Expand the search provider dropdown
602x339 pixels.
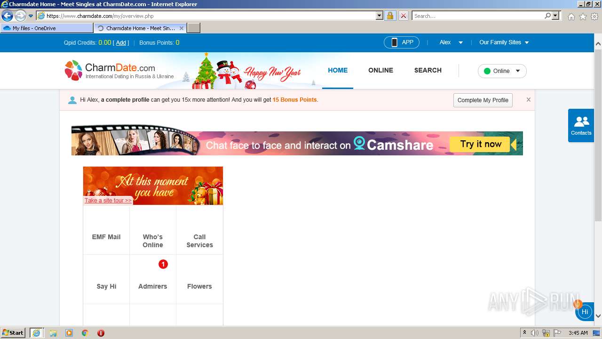pyautogui.click(x=556, y=16)
